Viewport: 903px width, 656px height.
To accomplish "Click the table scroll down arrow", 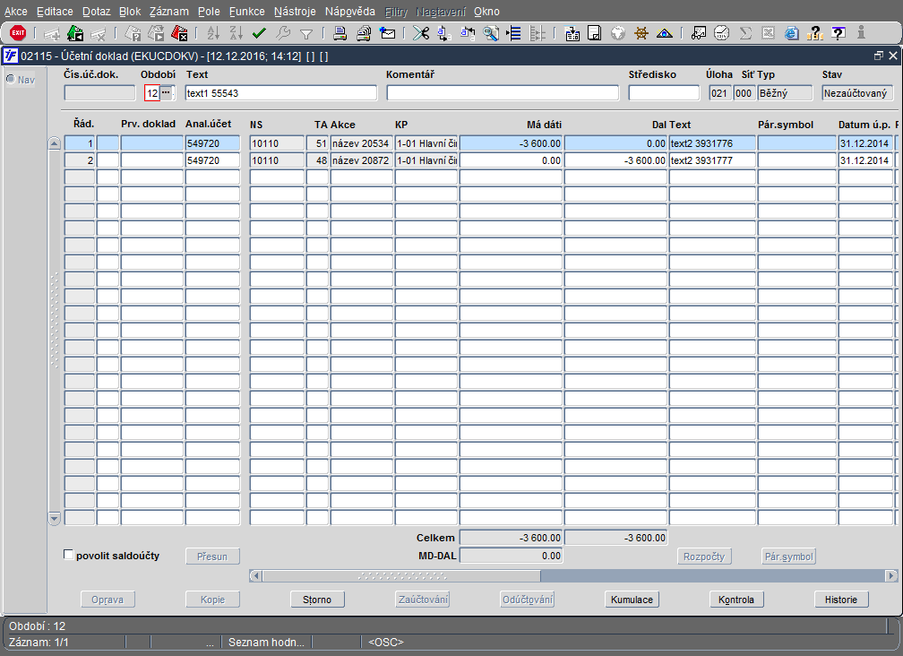I will pos(54,518).
